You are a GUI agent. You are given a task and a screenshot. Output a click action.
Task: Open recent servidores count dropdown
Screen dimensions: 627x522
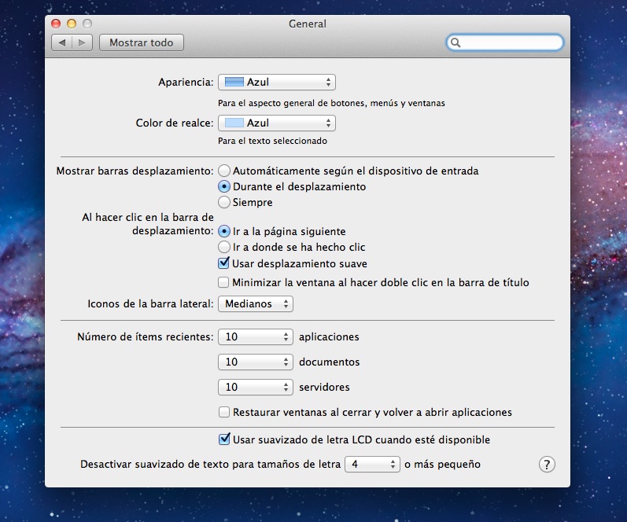pyautogui.click(x=255, y=387)
